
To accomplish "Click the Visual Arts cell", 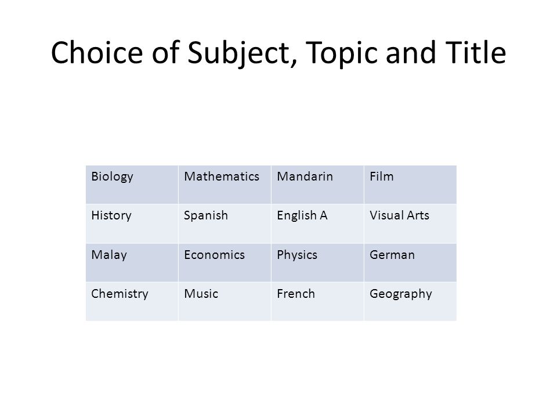I will coord(410,224).
